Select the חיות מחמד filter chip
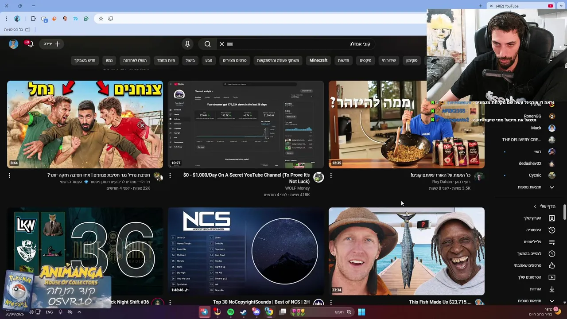The height and width of the screenshot is (319, 567). (166, 60)
